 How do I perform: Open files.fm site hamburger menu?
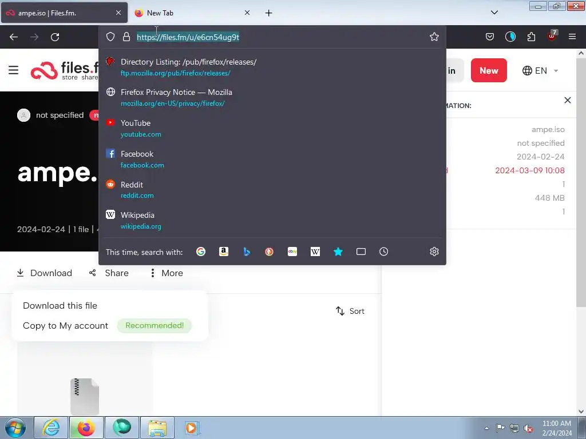(x=14, y=70)
